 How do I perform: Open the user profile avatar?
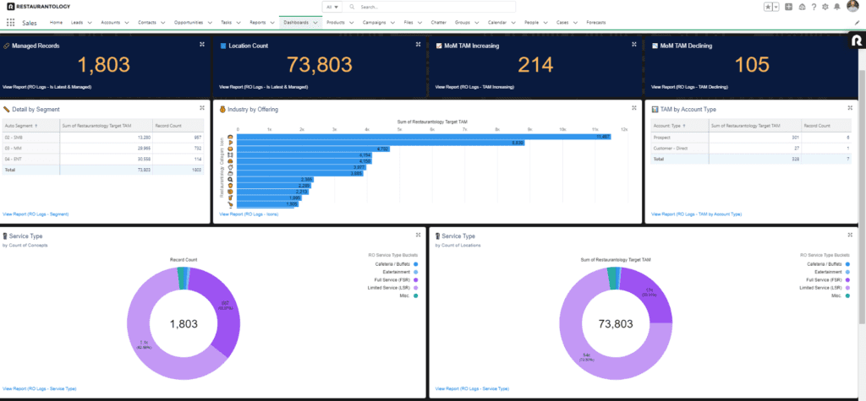pos(852,7)
